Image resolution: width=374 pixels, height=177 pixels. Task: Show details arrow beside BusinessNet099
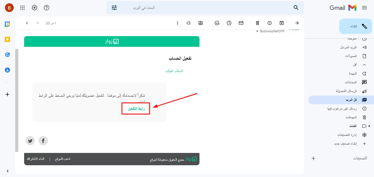[x=257, y=31]
